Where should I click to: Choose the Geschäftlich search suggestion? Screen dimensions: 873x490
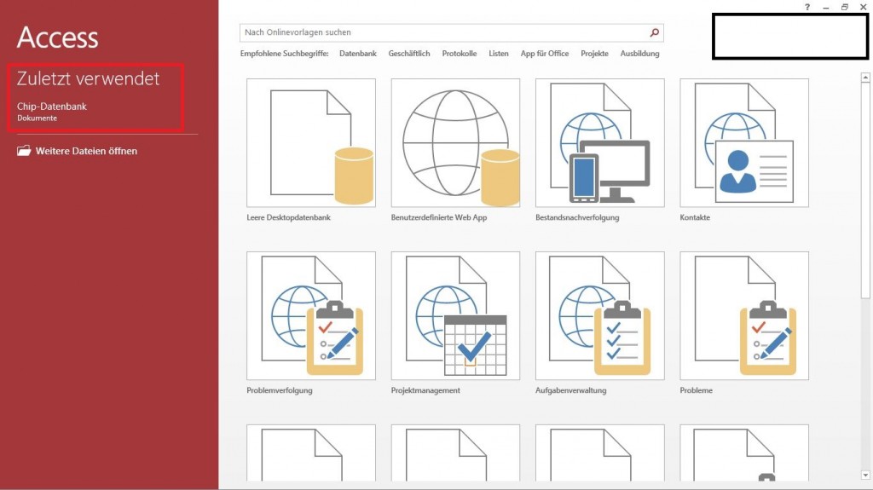(x=409, y=54)
